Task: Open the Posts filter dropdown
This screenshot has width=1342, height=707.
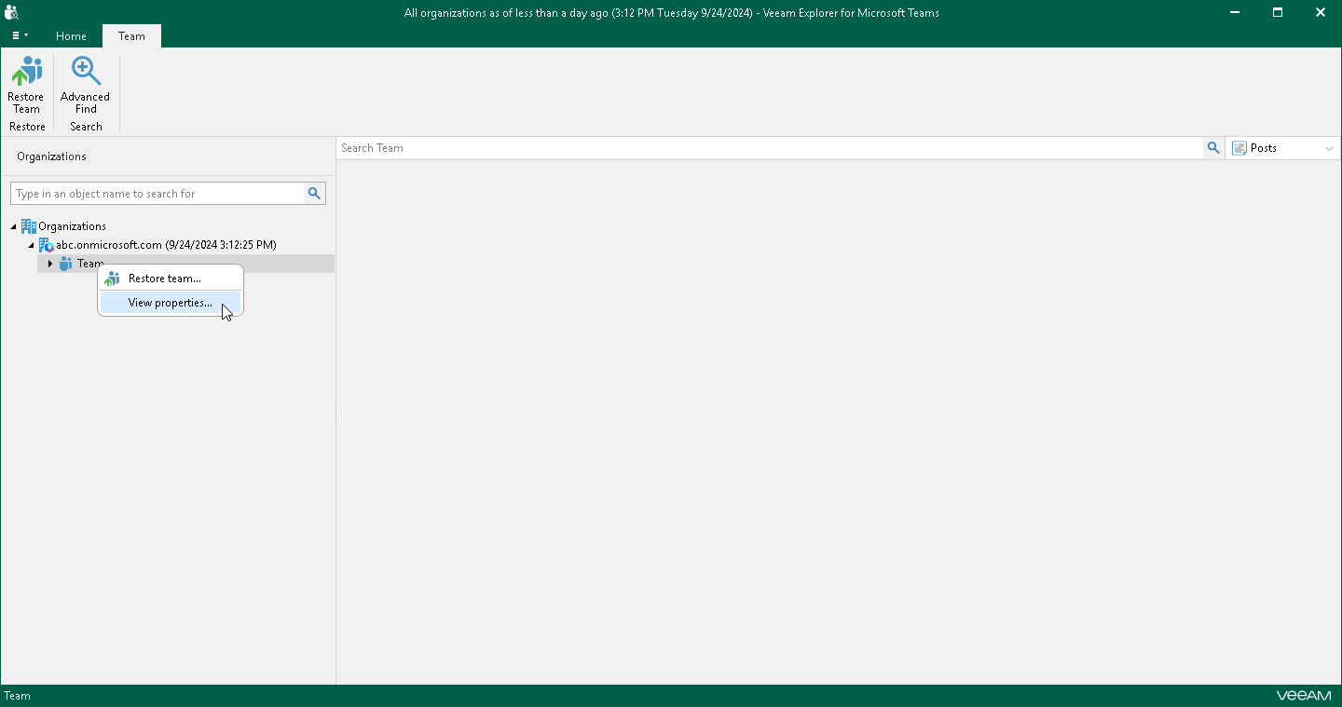Action: tap(1283, 148)
